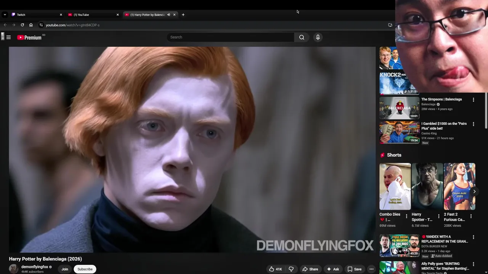
Task: Open the Casino King channel
Action: coord(429,133)
